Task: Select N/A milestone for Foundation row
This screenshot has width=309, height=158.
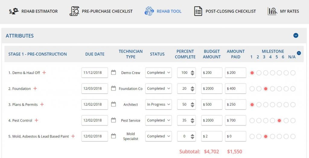Action: click(x=293, y=89)
